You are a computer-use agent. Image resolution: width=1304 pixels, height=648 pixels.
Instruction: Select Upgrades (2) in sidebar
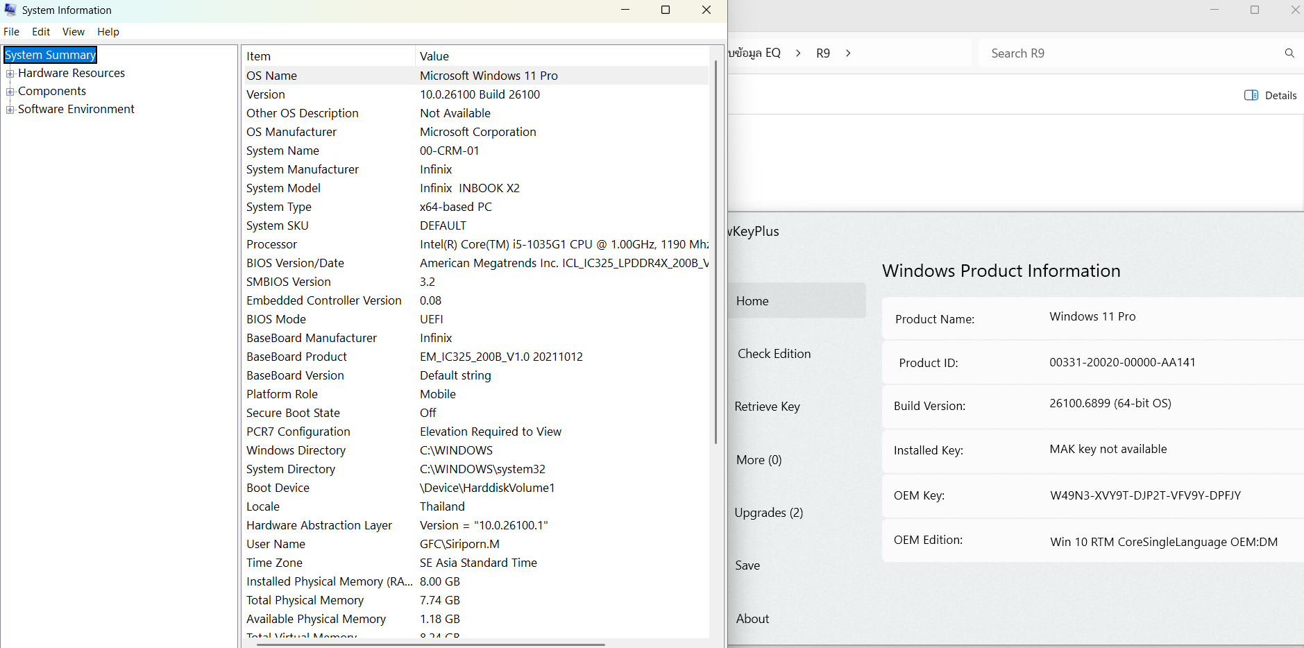[768, 513]
